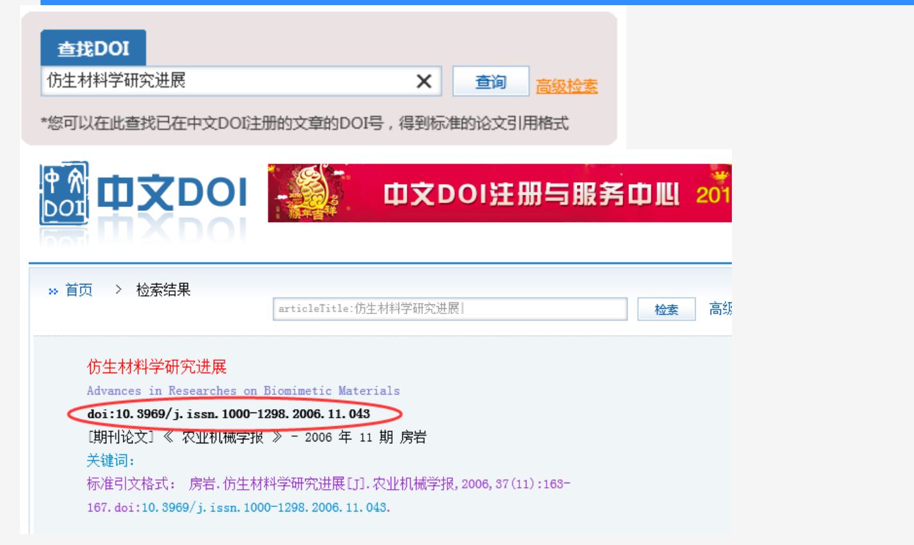Click the breadcrumb chevron after 首页
914x545 pixels.
[x=118, y=290]
